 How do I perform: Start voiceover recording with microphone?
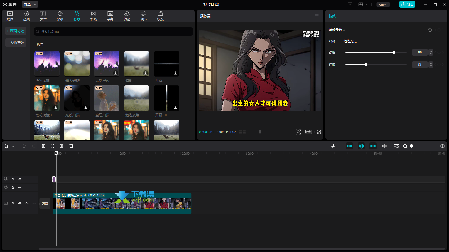[333, 146]
